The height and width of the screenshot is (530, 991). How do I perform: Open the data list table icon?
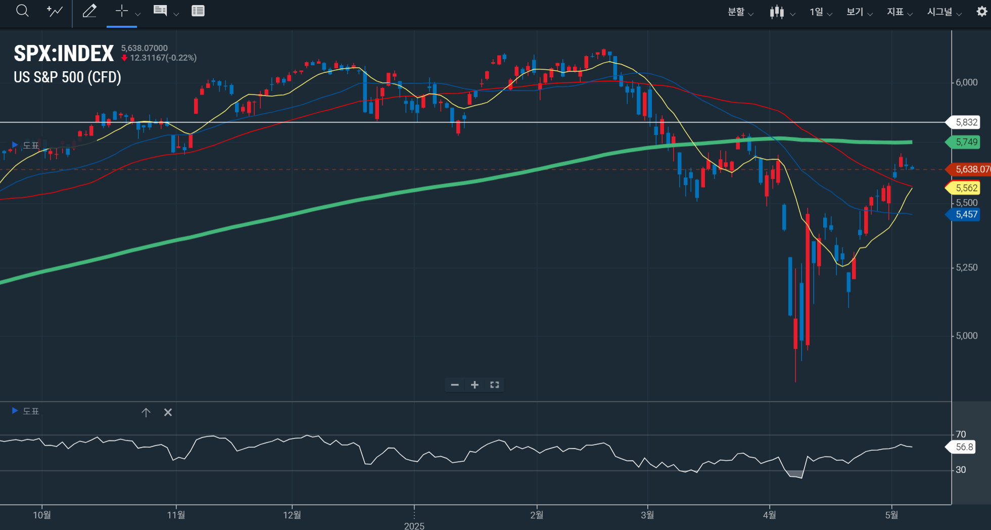[198, 11]
